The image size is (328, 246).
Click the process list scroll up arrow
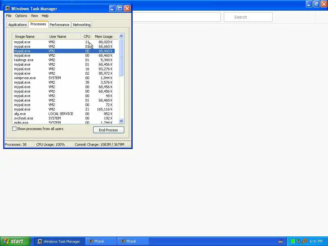pyautogui.click(x=121, y=36)
